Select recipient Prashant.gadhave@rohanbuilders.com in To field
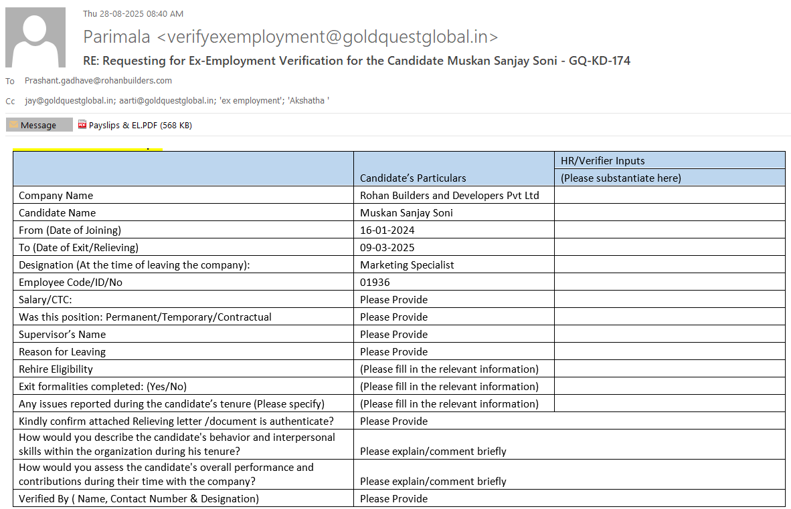The width and height of the screenshot is (791, 509). point(98,81)
